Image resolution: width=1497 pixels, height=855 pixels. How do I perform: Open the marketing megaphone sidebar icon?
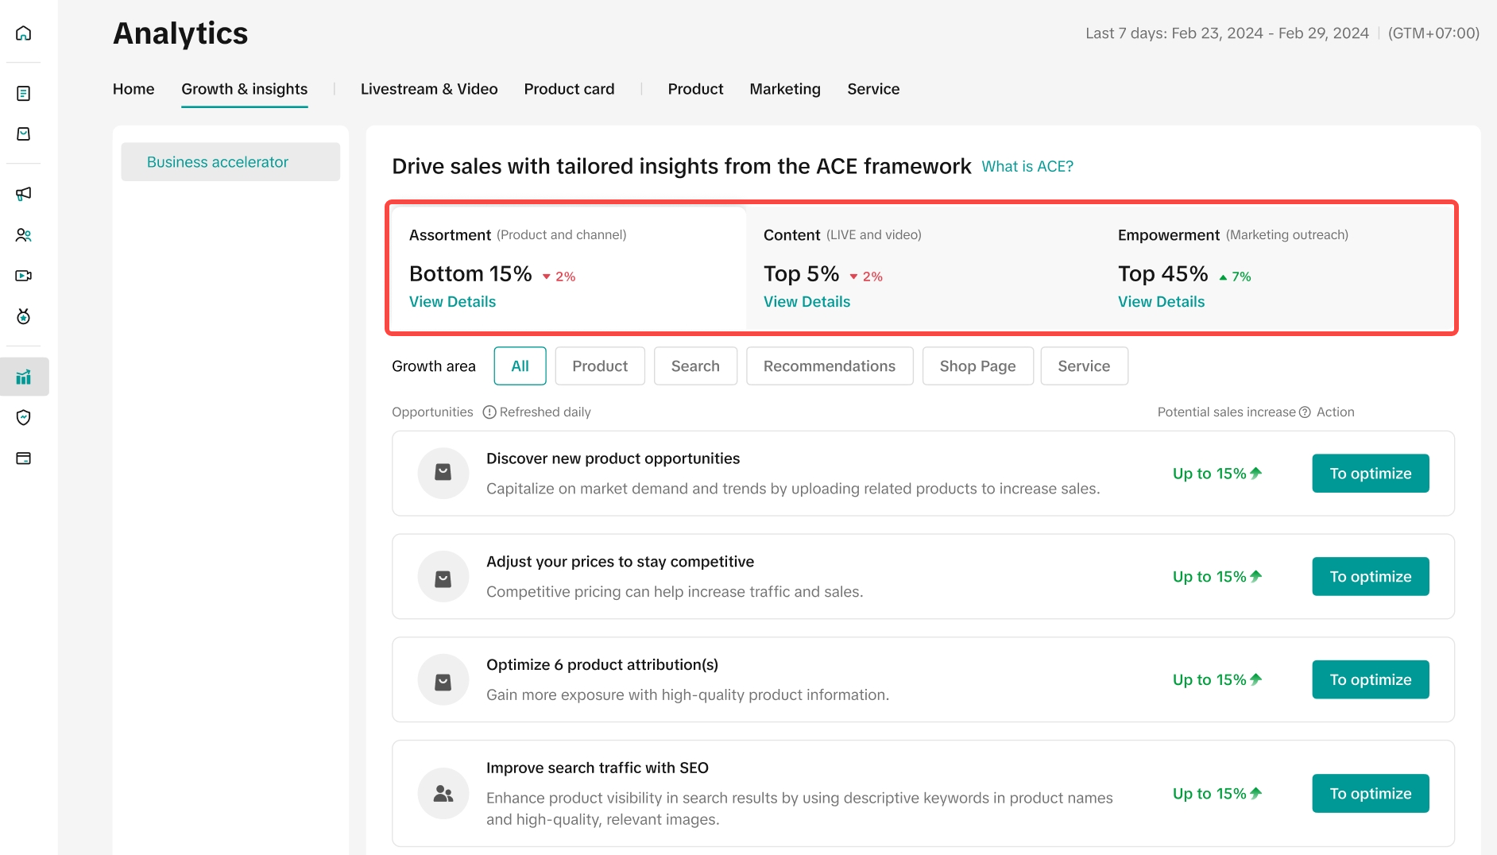24,194
